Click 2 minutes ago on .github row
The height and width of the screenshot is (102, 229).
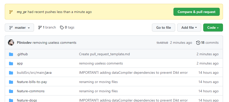coord(207,54)
